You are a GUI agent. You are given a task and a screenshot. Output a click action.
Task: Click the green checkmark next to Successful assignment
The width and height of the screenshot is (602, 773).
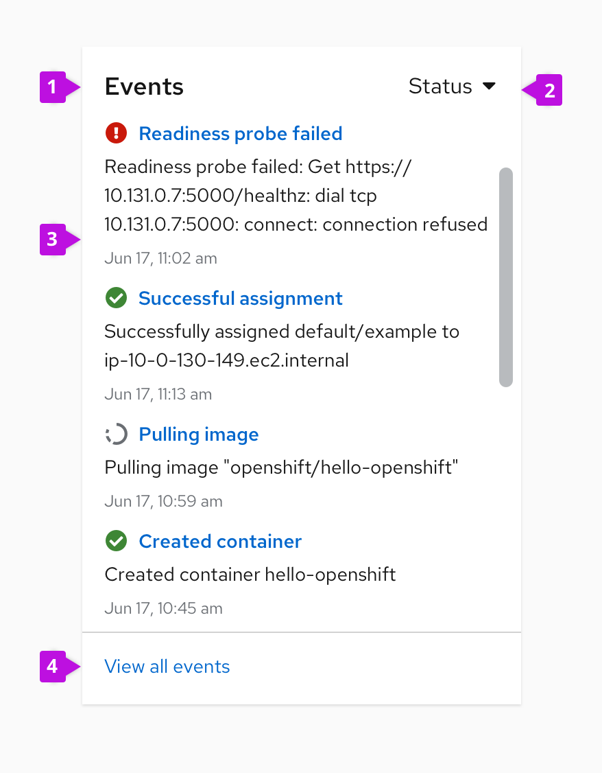coord(116,298)
